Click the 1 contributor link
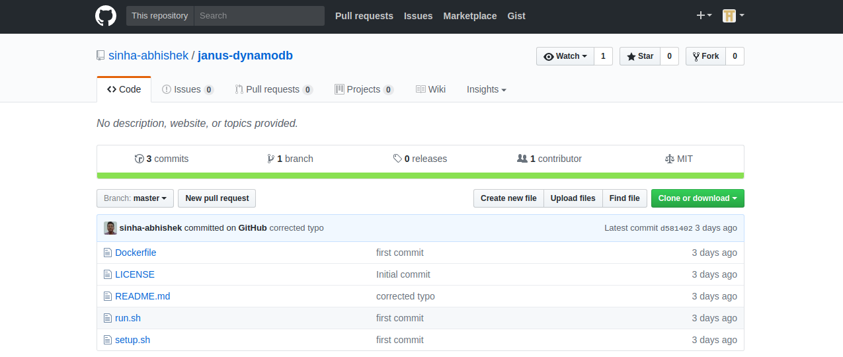The height and width of the screenshot is (357, 843). [549, 159]
